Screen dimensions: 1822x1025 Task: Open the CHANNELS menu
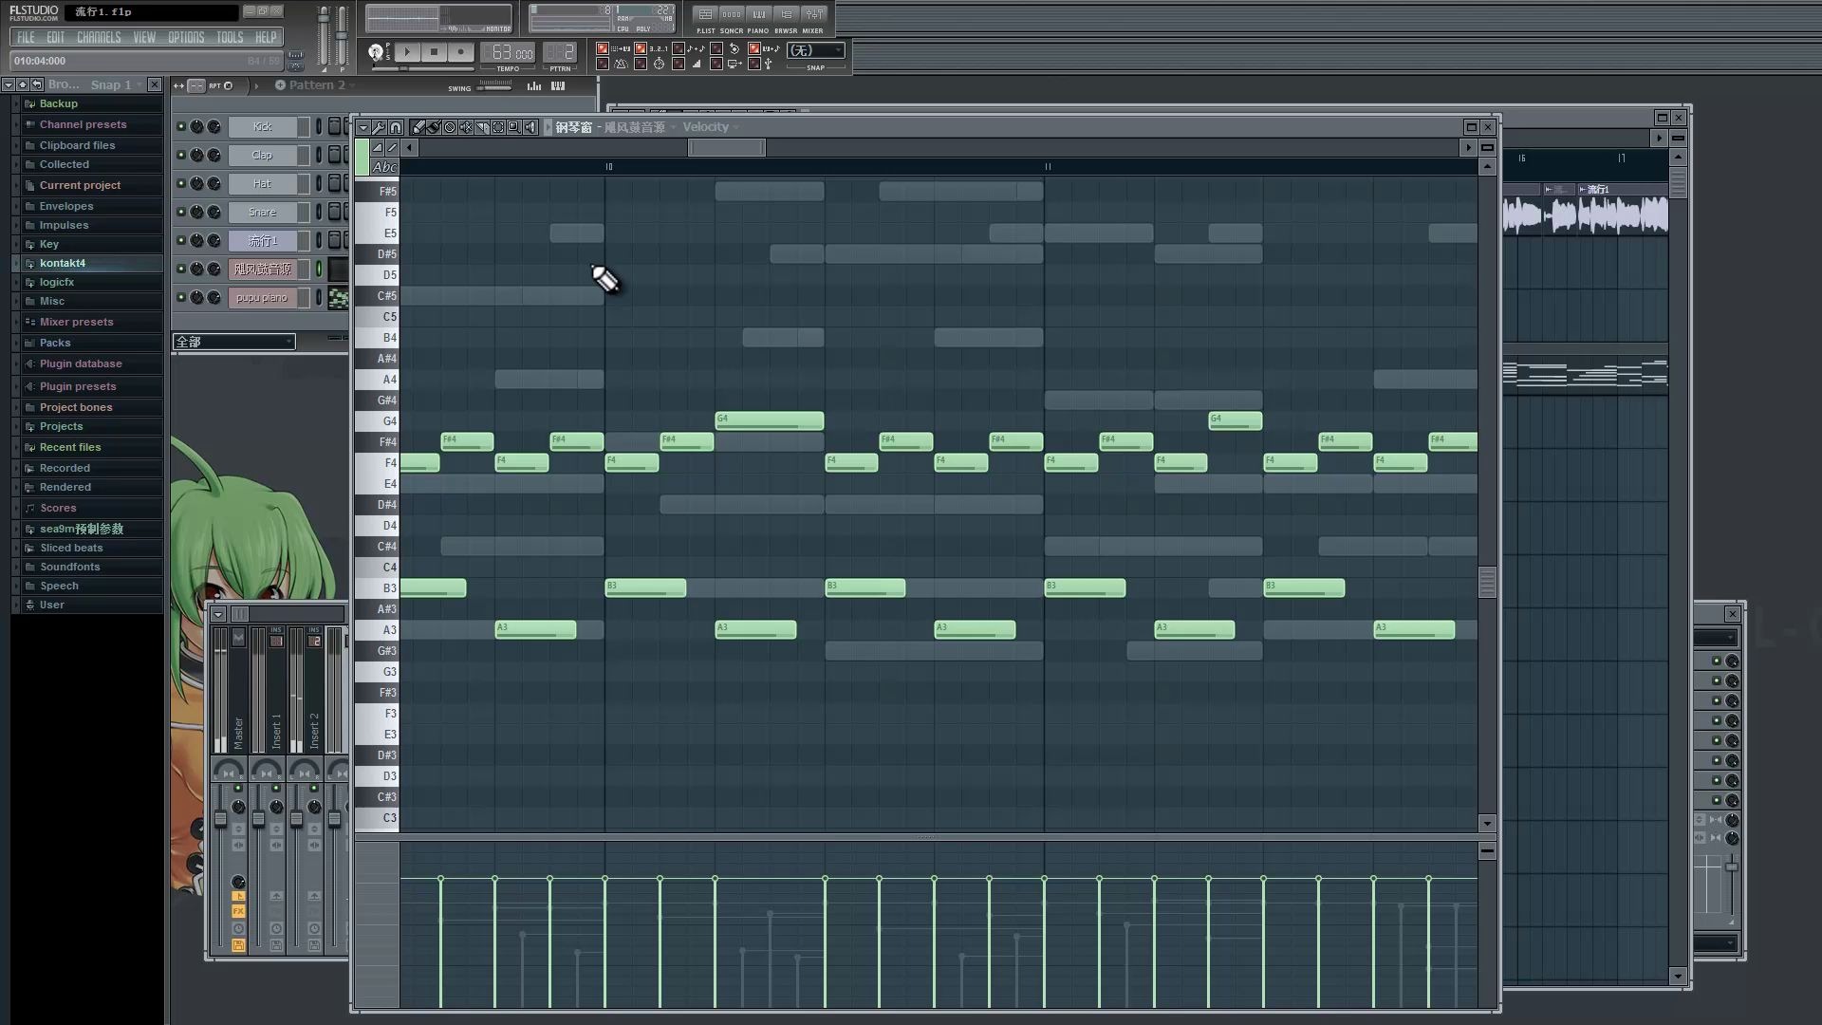[x=99, y=37]
